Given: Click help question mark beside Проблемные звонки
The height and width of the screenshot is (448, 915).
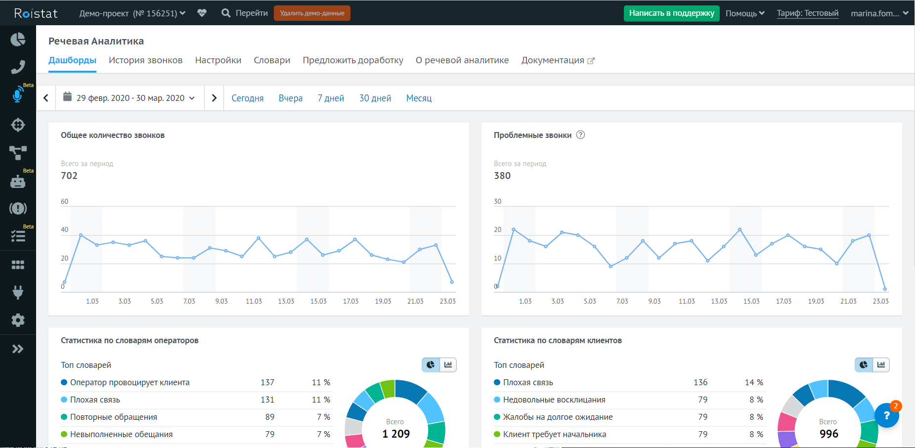Looking at the screenshot, I should 581,135.
